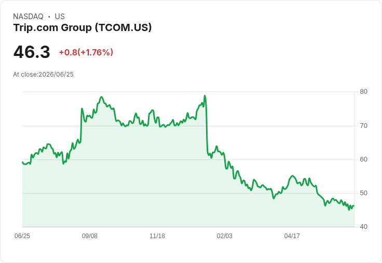Click the NASDAQ exchange label
382x263 pixels.
[x=28, y=17]
